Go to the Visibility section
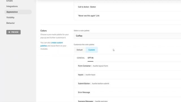The height and width of the screenshot is (102, 181). click(10, 18)
